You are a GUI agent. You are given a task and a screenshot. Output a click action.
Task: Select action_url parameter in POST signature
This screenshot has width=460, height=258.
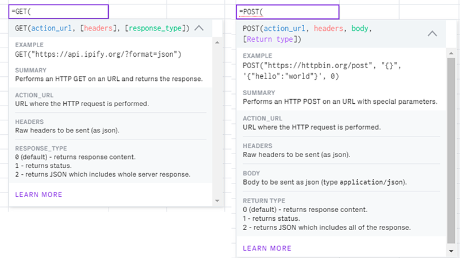286,28
